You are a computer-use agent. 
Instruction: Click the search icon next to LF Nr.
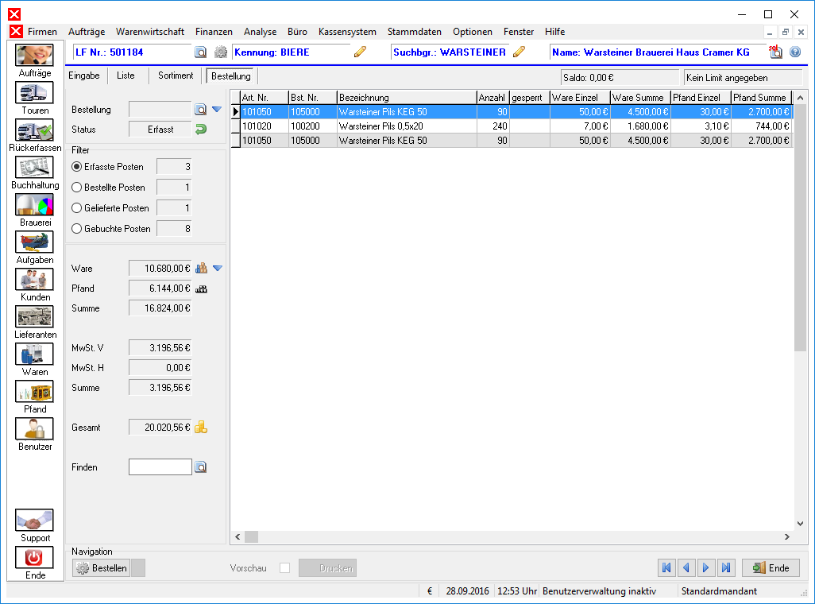coord(200,52)
